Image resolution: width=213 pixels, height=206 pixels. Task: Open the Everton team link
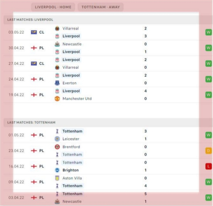pos(69,83)
